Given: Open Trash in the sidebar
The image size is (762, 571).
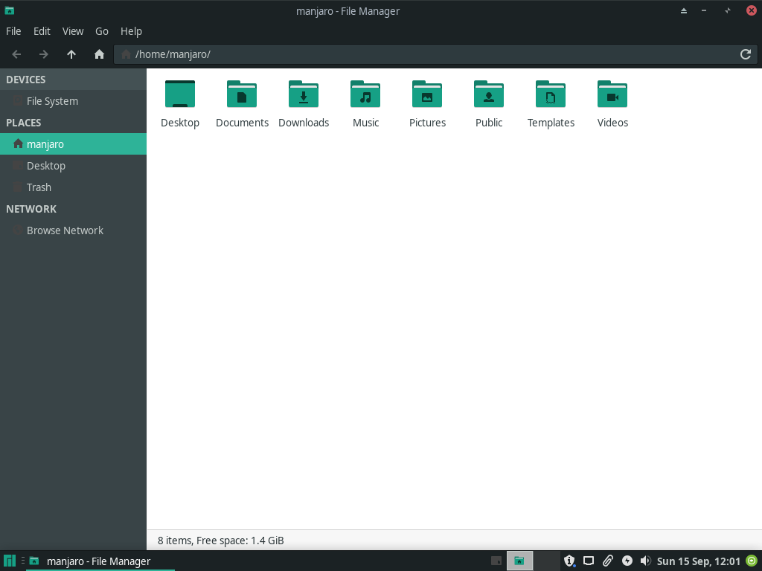Looking at the screenshot, I should (x=73, y=187).
